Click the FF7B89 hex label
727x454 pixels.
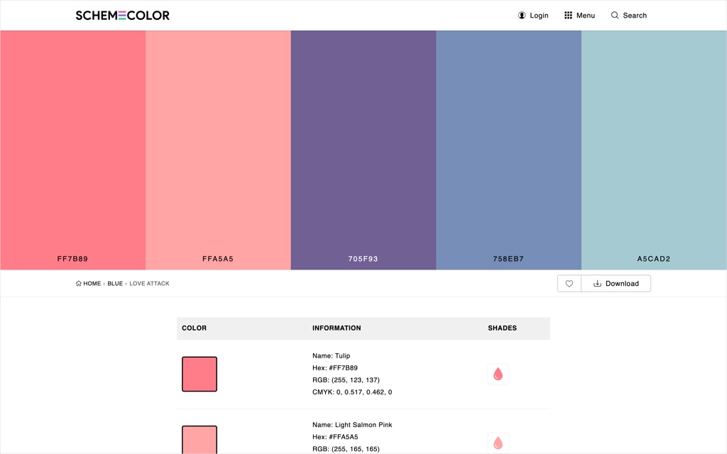point(72,259)
